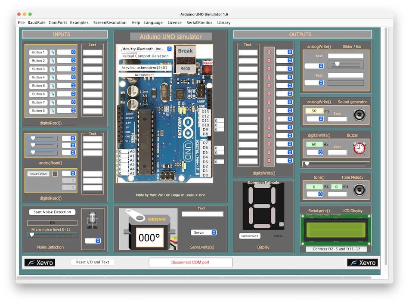Open the Servo pin dropdown
409x304 pixels.
point(204,233)
